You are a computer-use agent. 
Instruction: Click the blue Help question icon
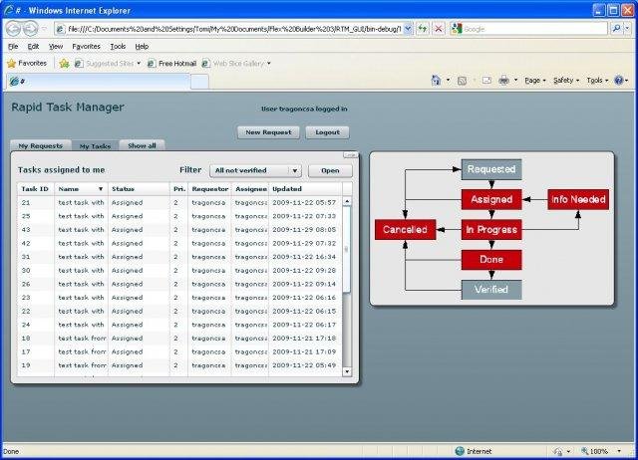[x=619, y=80]
